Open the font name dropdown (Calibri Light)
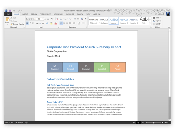 coord(37,19)
